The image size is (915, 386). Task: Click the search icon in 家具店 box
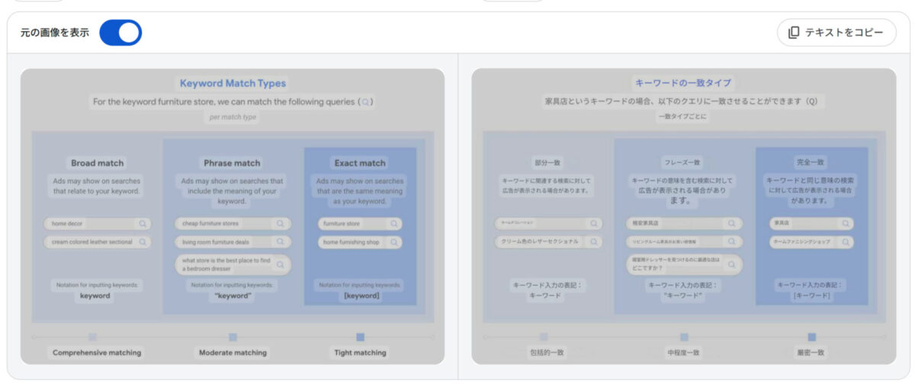coord(845,224)
